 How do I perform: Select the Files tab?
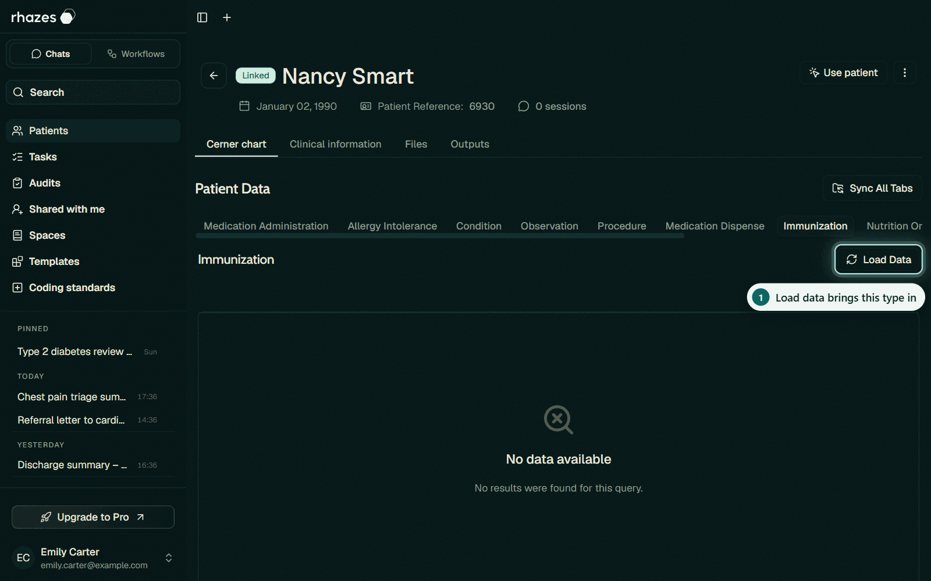pyautogui.click(x=416, y=144)
